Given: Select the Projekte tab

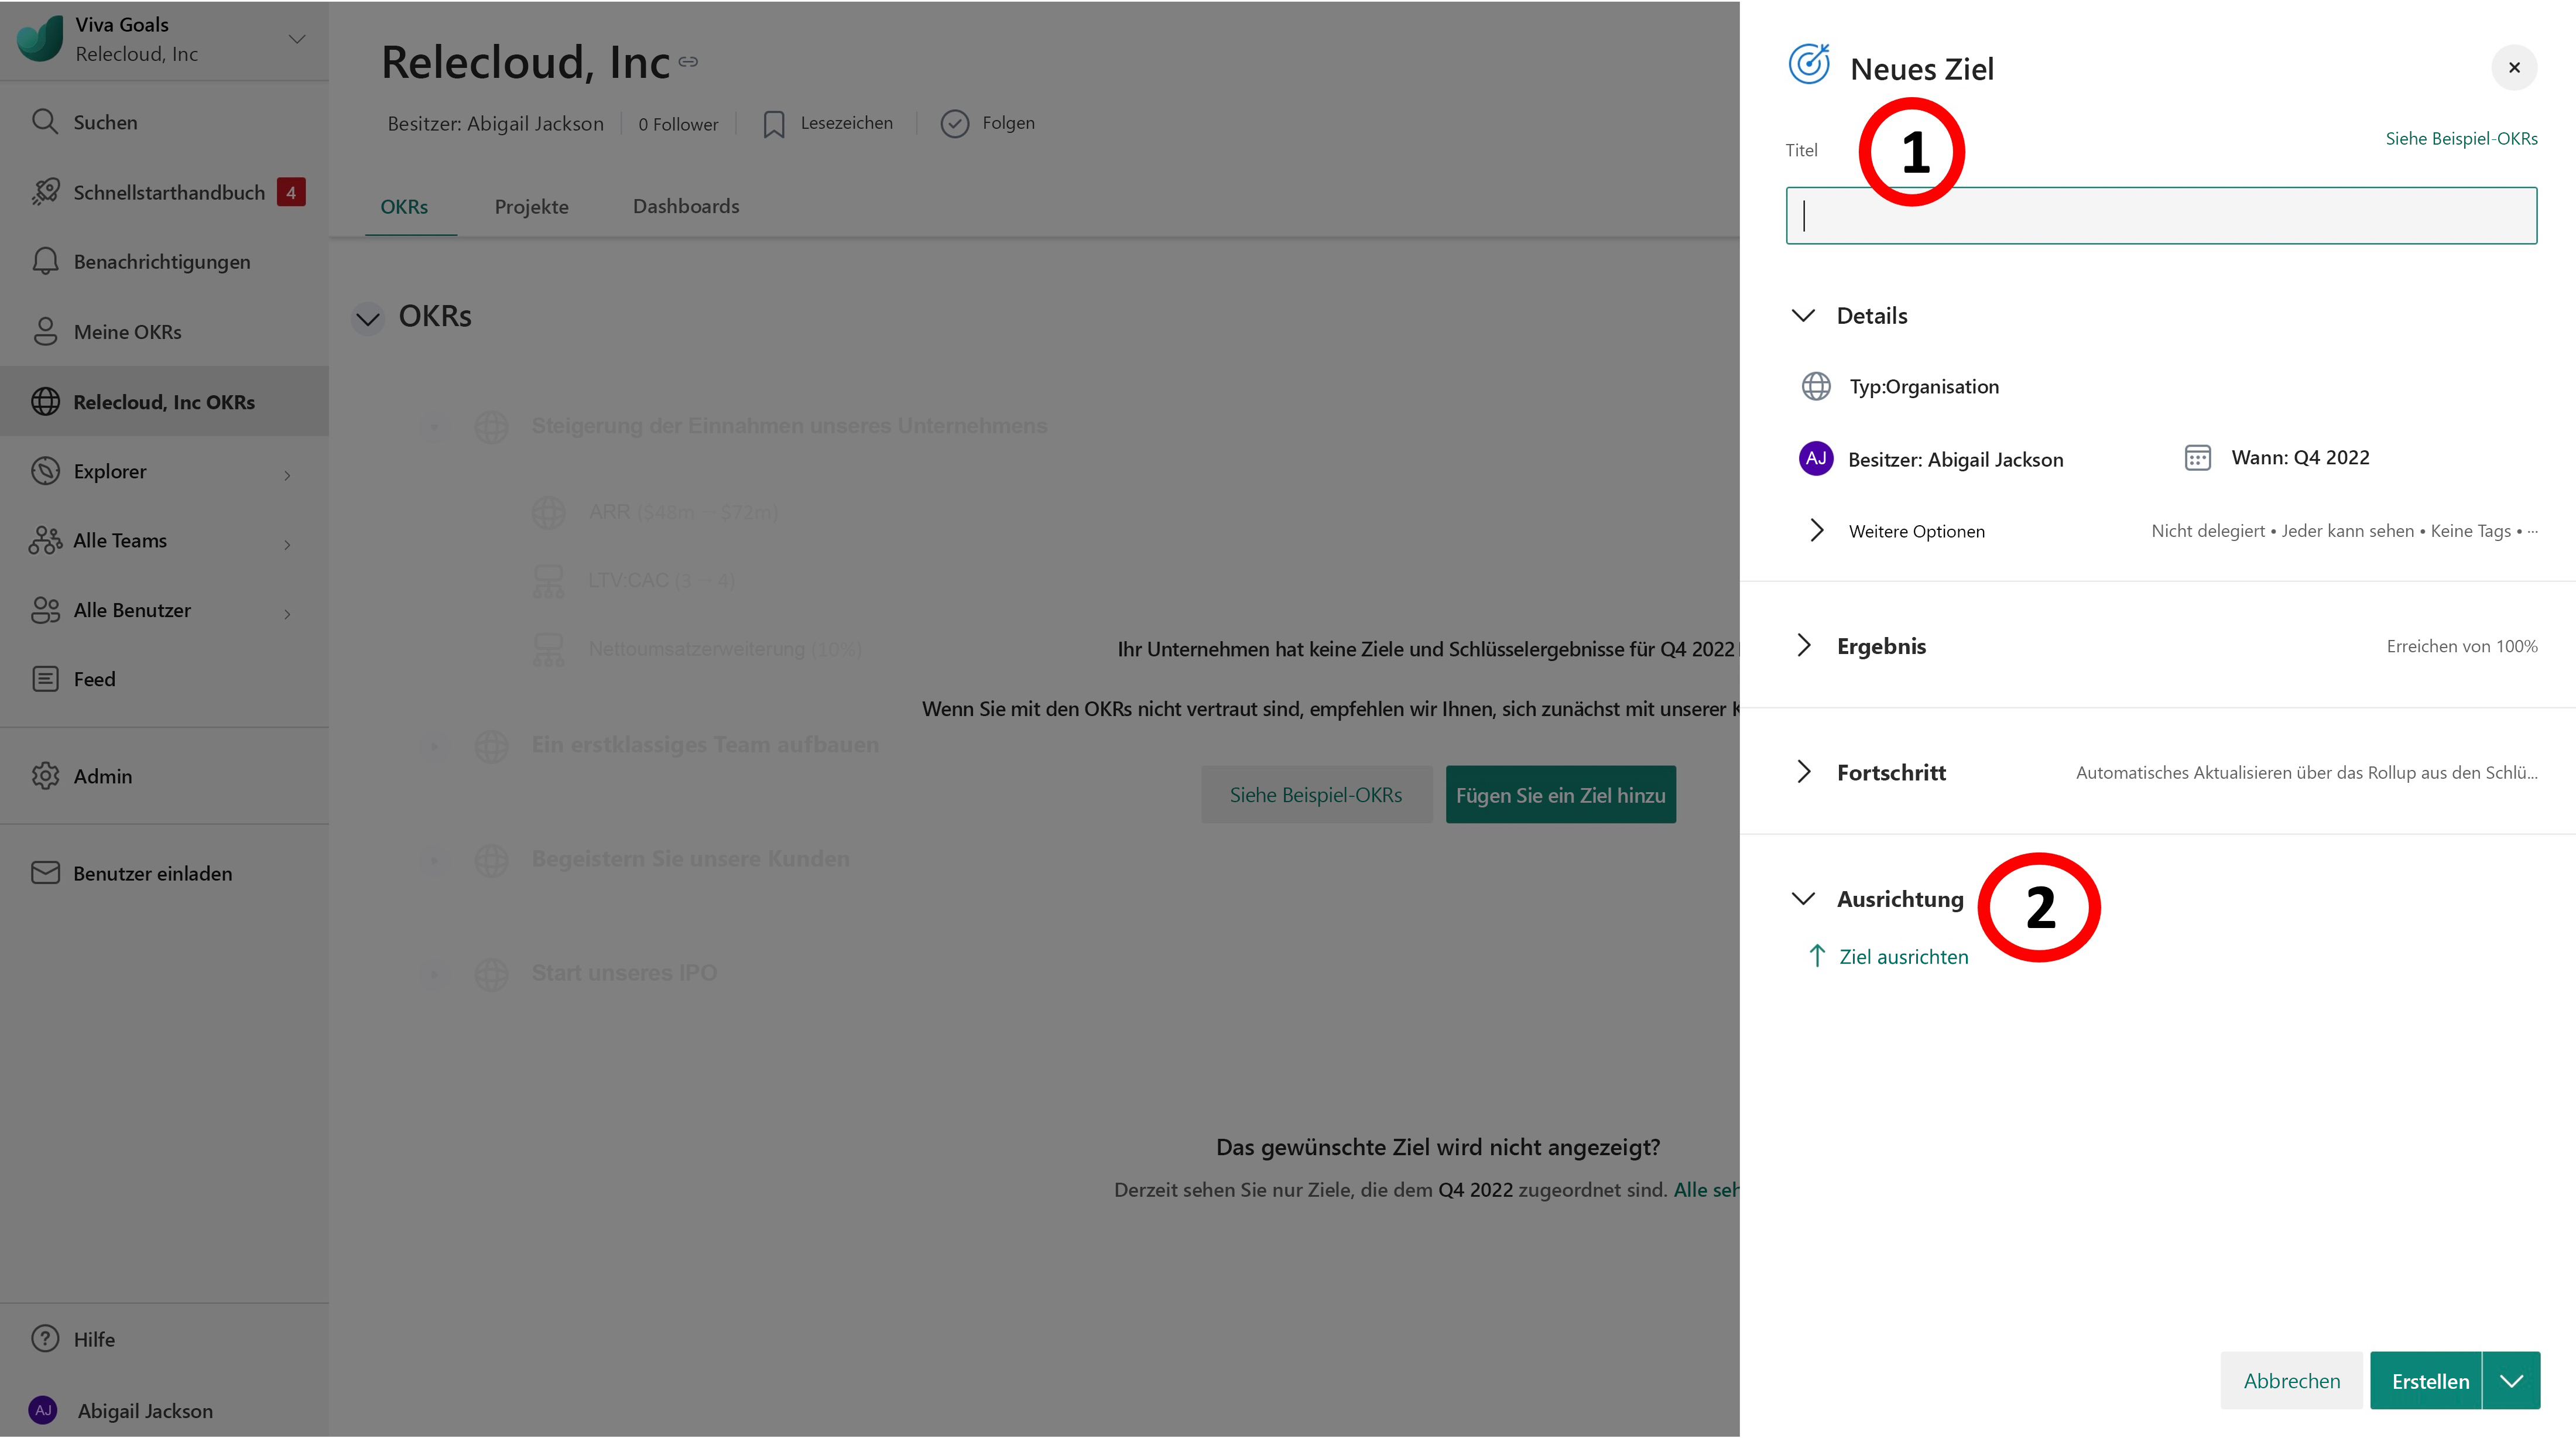Looking at the screenshot, I should coord(531,205).
